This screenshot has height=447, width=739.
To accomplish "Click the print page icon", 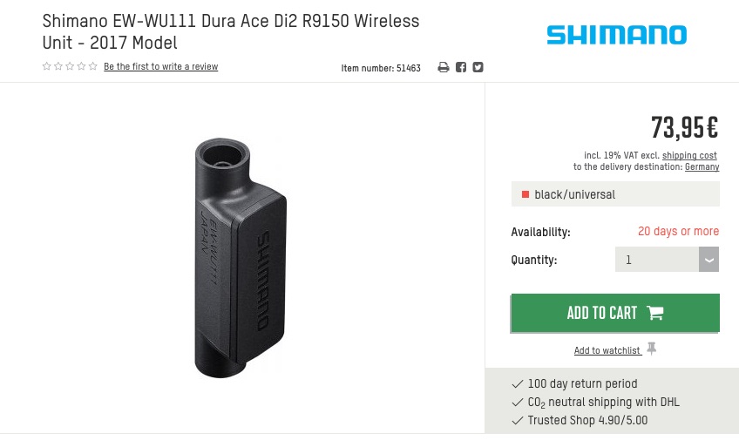I will point(444,67).
